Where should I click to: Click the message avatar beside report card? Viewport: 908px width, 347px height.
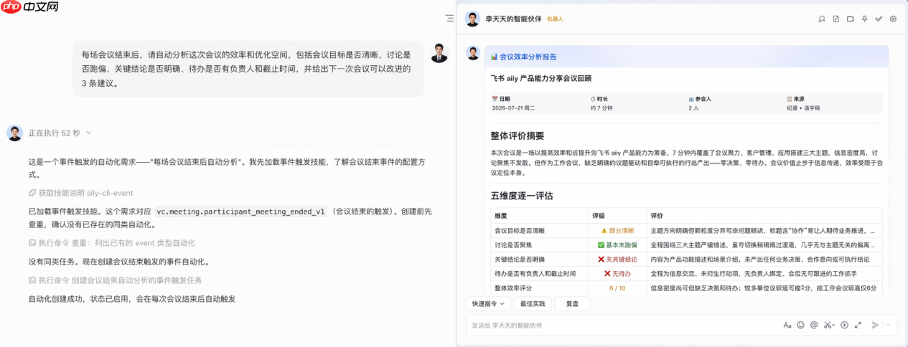472,53
